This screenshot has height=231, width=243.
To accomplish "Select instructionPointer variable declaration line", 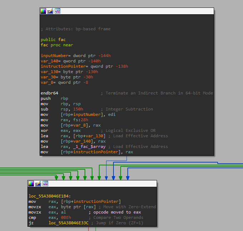I will coord(85,66).
